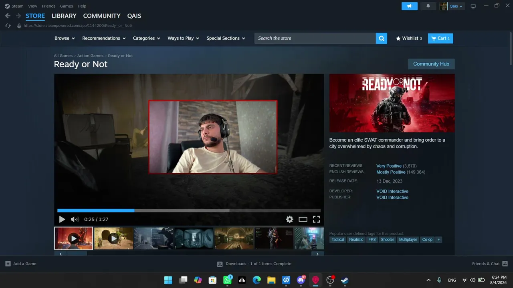
Task: Open the Windows Start menu
Action: (168, 280)
